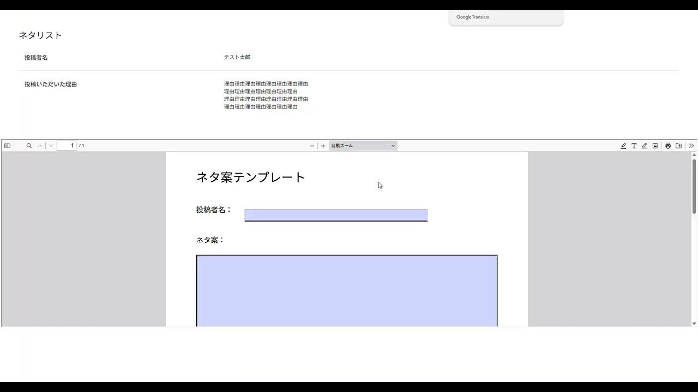Click the page number field
This screenshot has width=698, height=392.
point(67,146)
